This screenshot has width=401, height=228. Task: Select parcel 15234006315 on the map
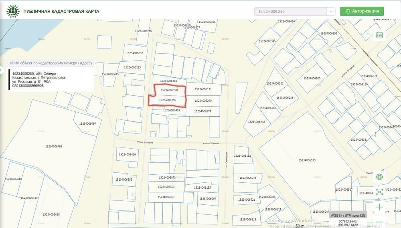[247, 219]
